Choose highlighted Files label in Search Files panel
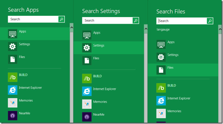 pyautogui.click(x=170, y=68)
